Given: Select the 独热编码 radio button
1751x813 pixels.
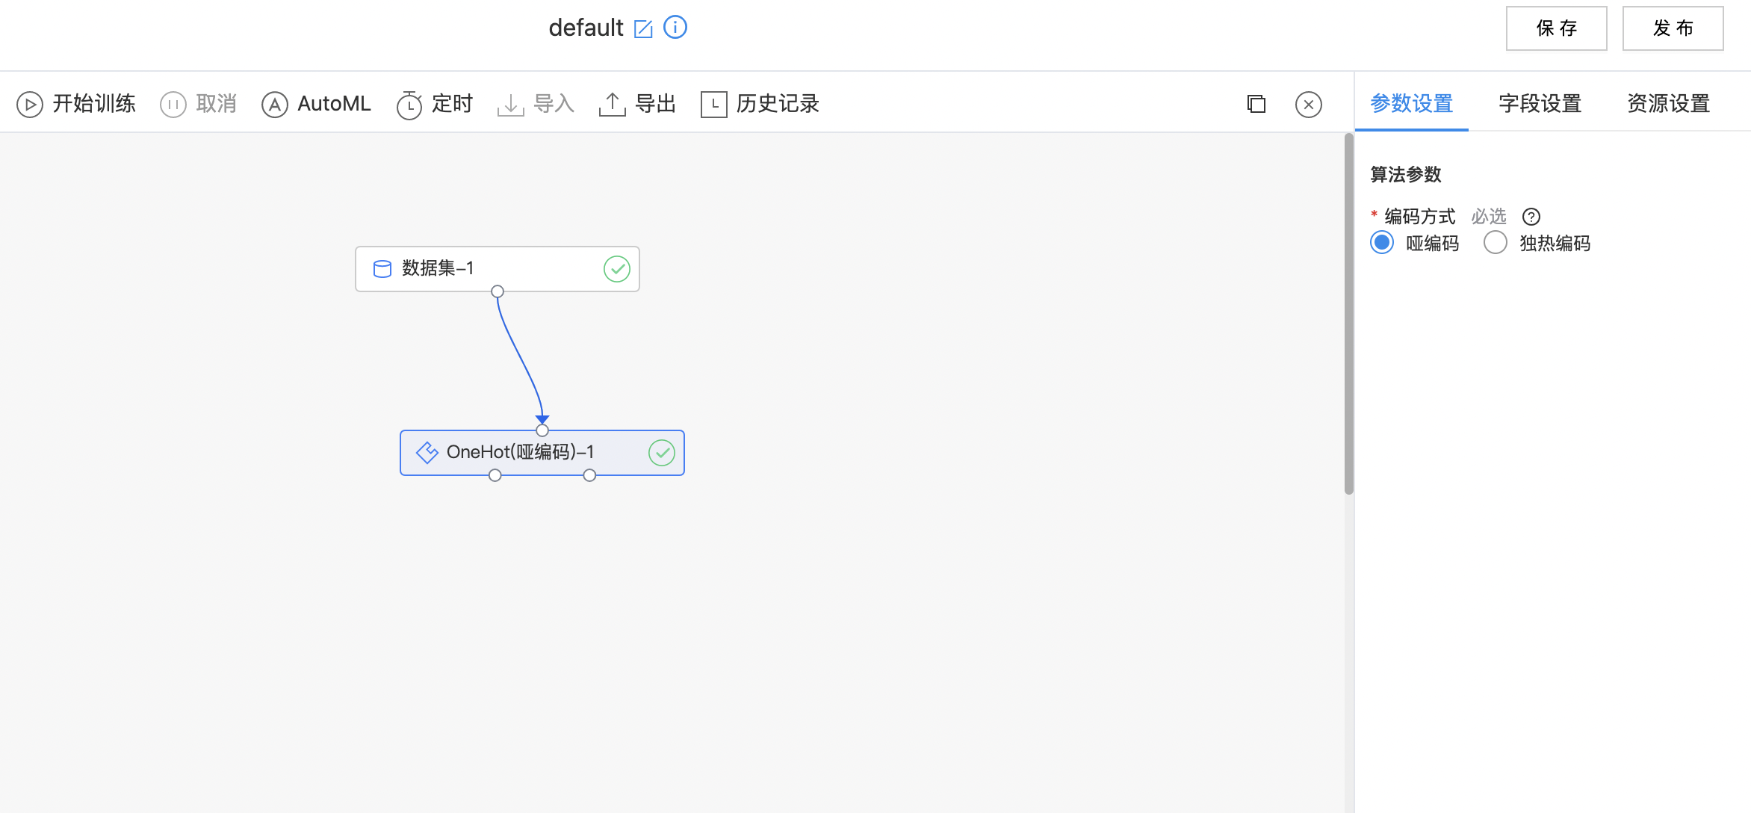Looking at the screenshot, I should coord(1496,243).
